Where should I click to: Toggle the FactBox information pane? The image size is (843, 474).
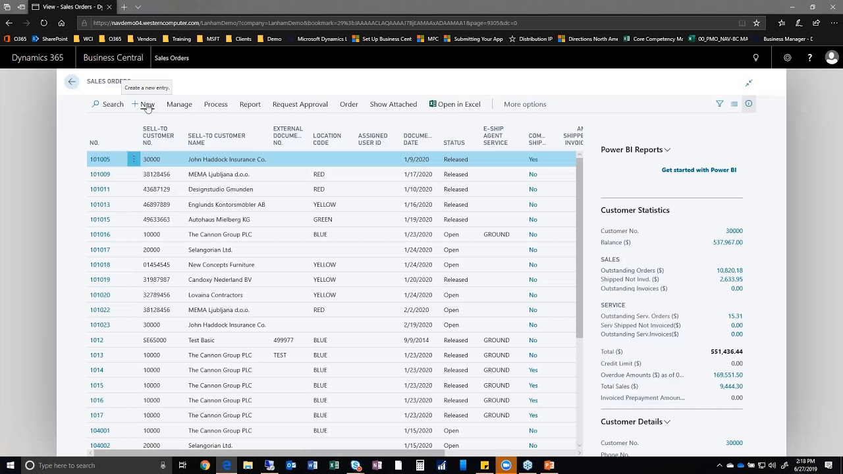(x=748, y=104)
